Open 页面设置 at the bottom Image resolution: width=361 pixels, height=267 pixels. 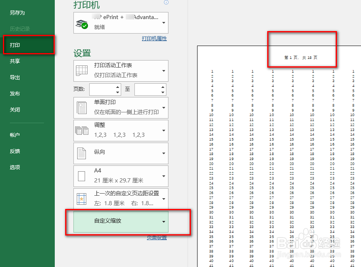point(156,238)
